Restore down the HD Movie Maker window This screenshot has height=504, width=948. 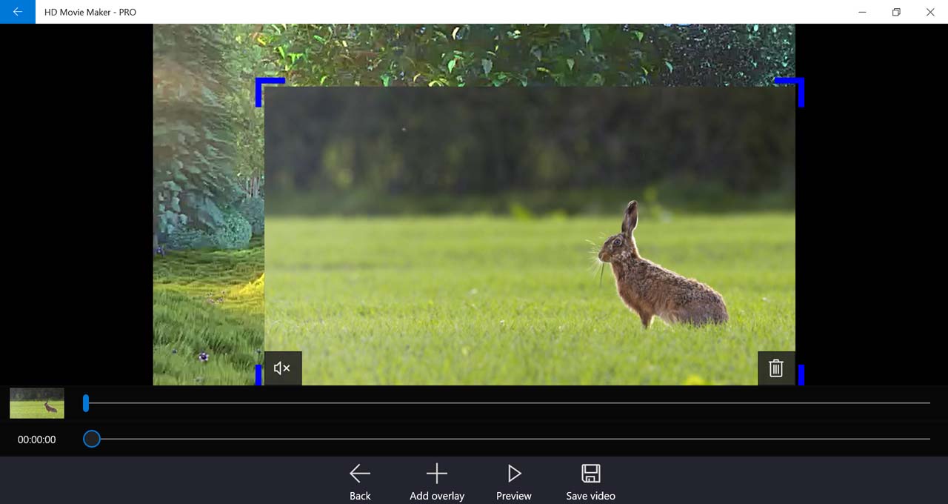pos(896,12)
